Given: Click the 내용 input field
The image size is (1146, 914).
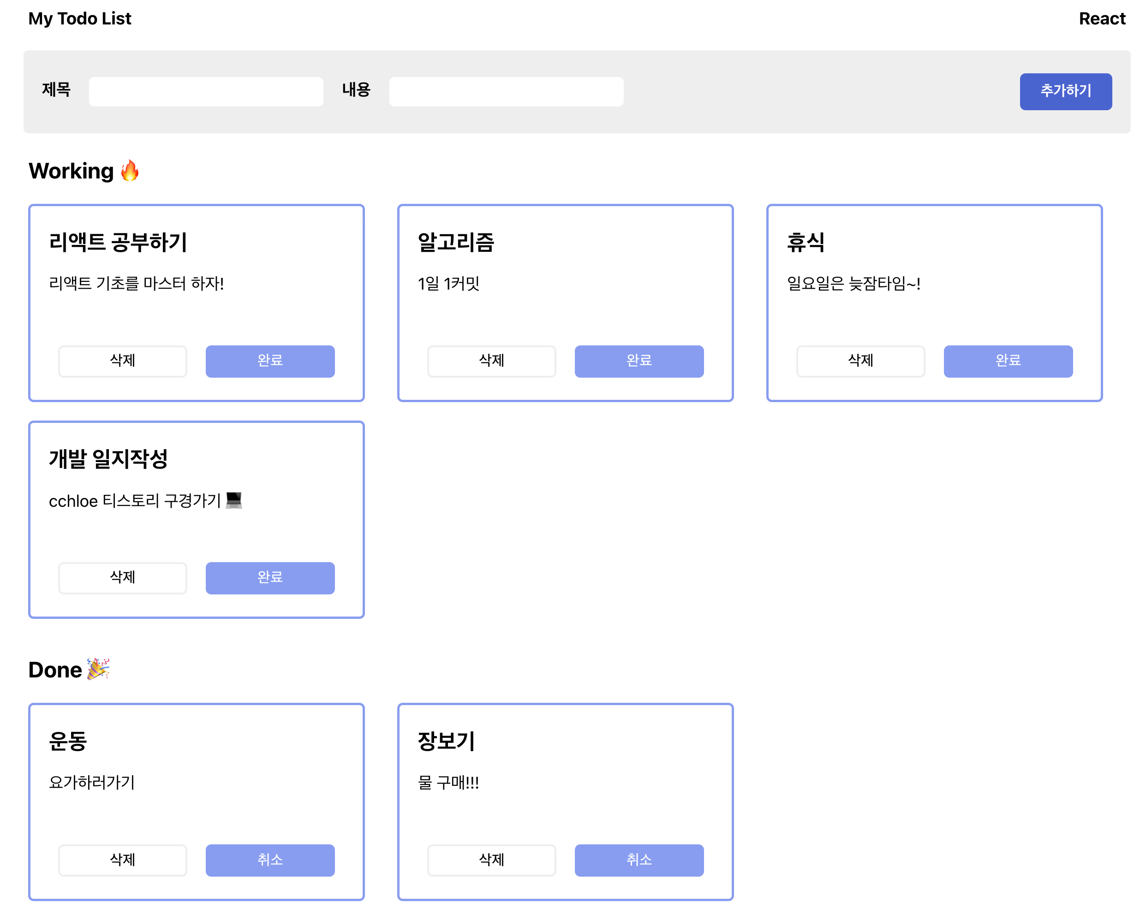Looking at the screenshot, I should 505,91.
